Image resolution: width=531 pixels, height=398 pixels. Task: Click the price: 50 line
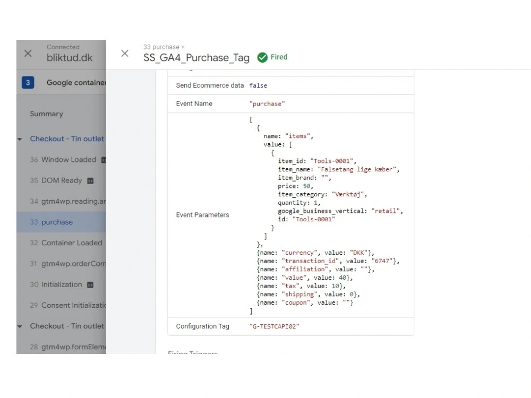coord(296,186)
